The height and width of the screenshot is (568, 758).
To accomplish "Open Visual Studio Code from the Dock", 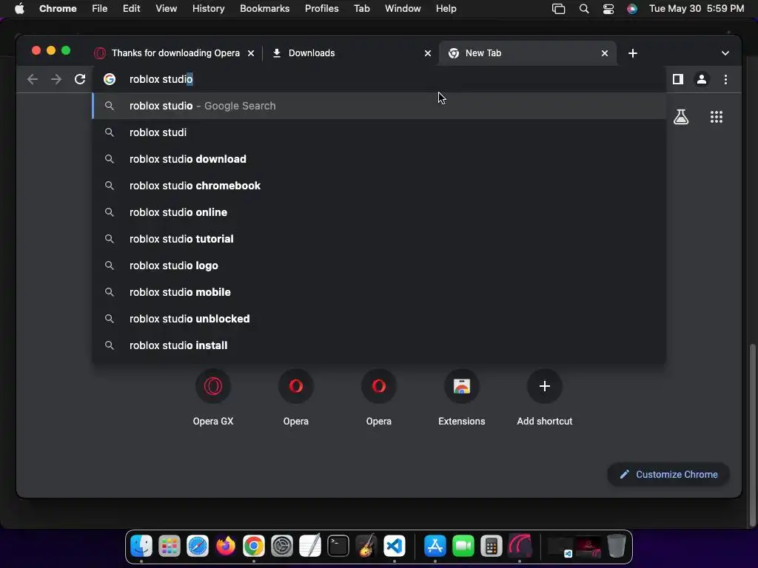I will (394, 546).
